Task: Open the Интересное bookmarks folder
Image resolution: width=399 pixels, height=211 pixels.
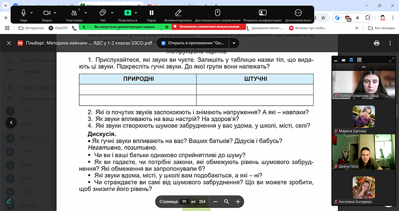Action: coord(31,28)
